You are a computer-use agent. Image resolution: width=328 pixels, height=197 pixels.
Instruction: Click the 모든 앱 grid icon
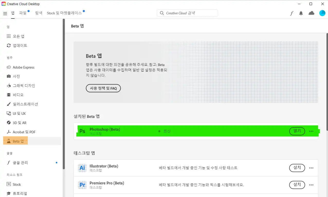pyautogui.click(x=9, y=36)
